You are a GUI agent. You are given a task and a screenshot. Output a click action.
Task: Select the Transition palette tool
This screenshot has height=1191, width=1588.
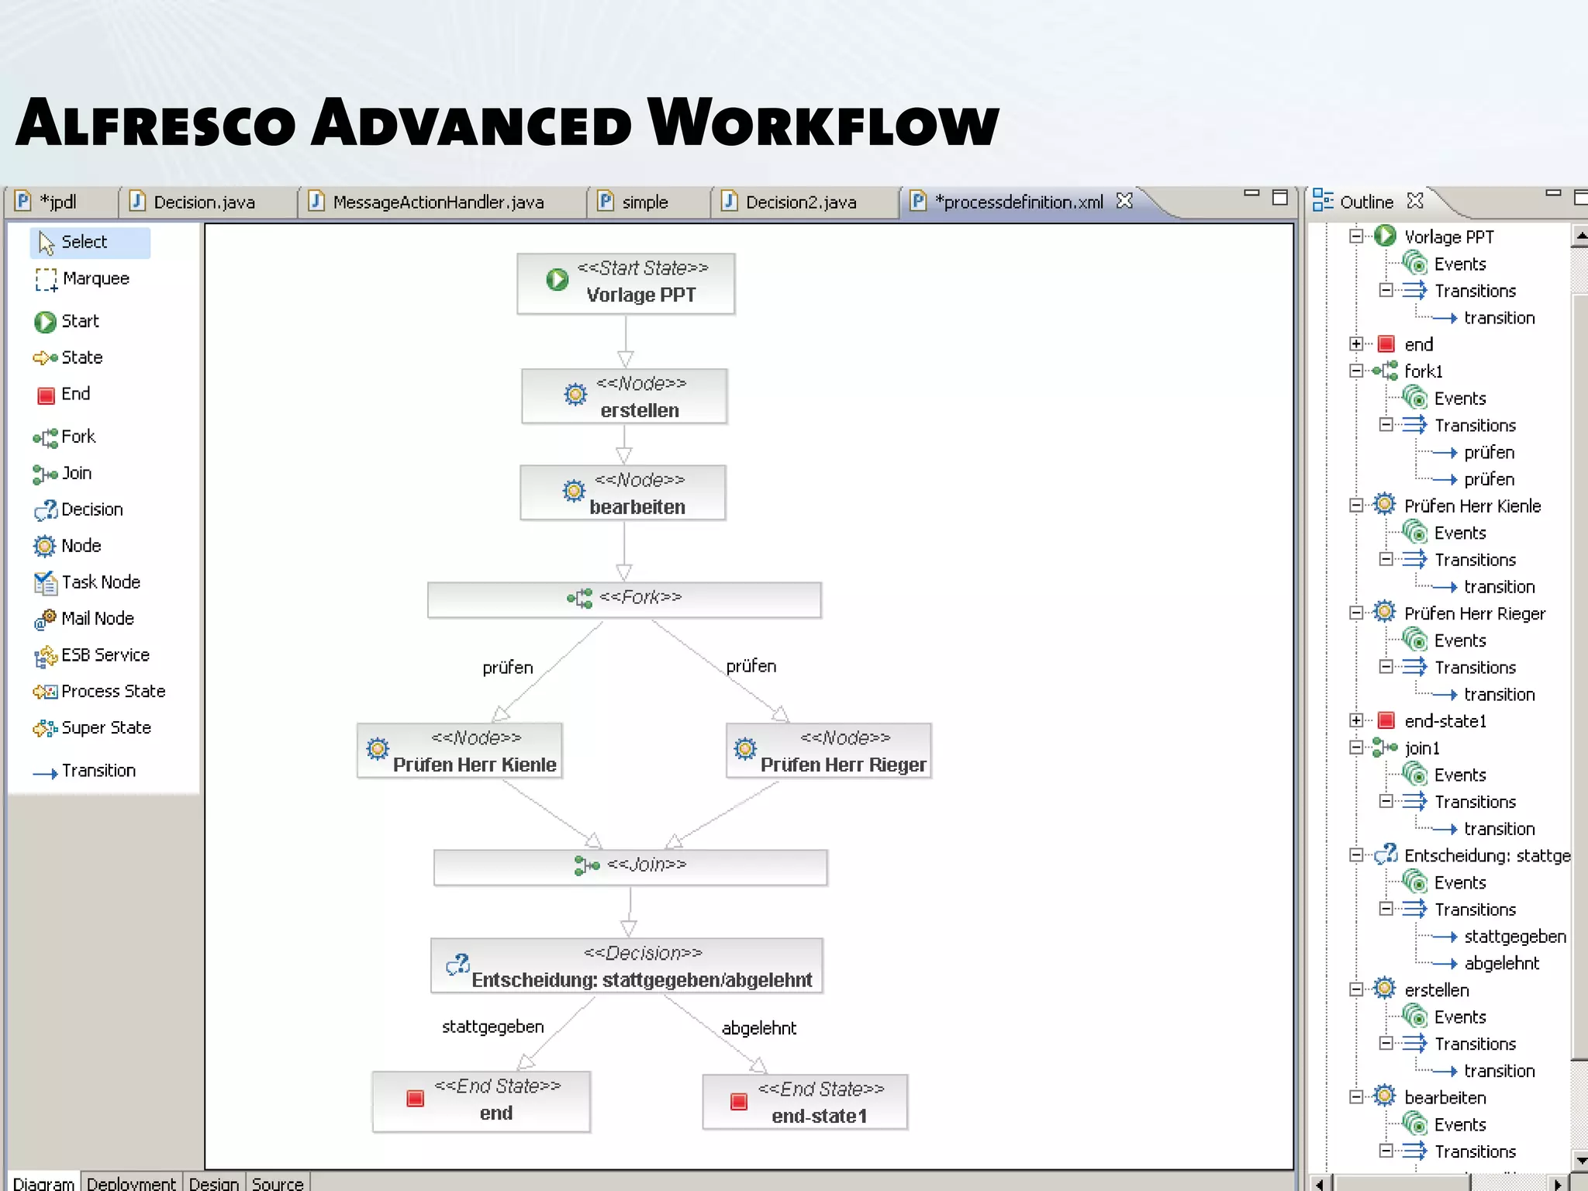[x=85, y=771]
